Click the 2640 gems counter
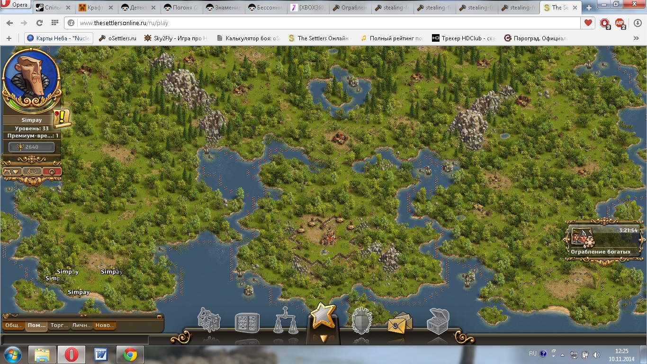Image resolution: width=647 pixels, height=364 pixels. [x=31, y=147]
